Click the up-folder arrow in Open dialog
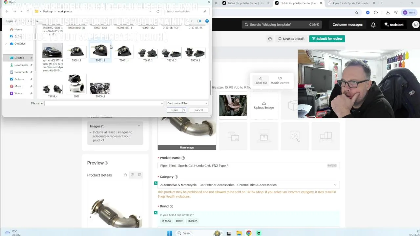This screenshot has width=420, height=236. [x=28, y=11]
